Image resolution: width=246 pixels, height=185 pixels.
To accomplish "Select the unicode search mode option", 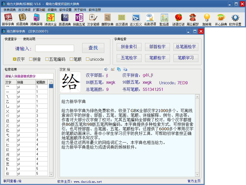I will pyautogui.click(x=87, y=59).
